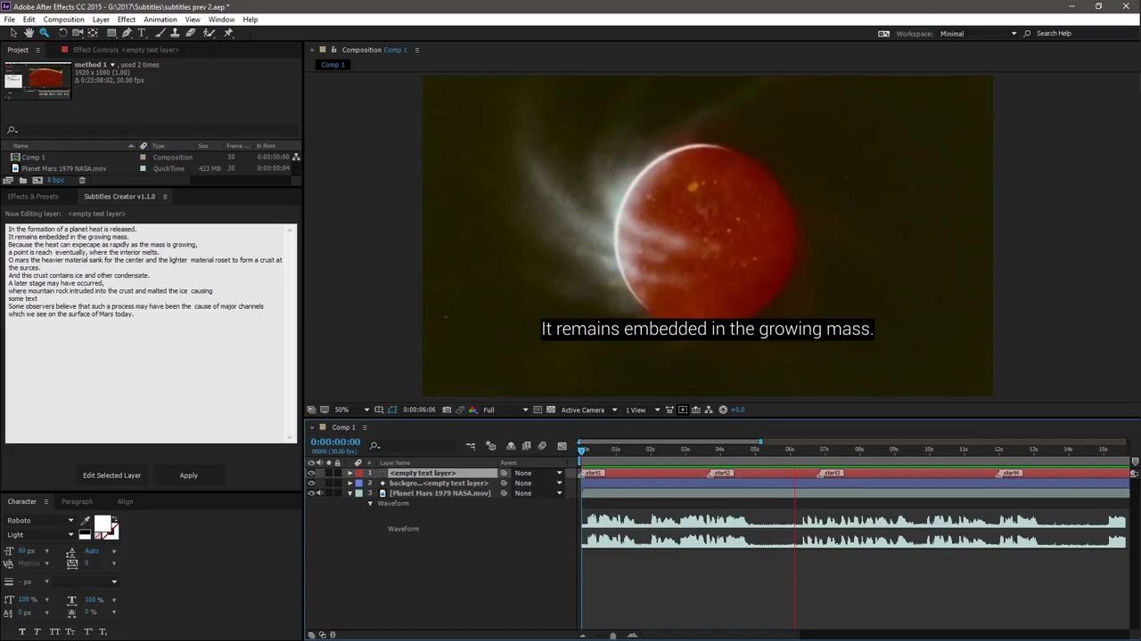This screenshot has height=641, width=1141.
Task: Mute audio on the Planet Mars layer
Action: tap(319, 493)
